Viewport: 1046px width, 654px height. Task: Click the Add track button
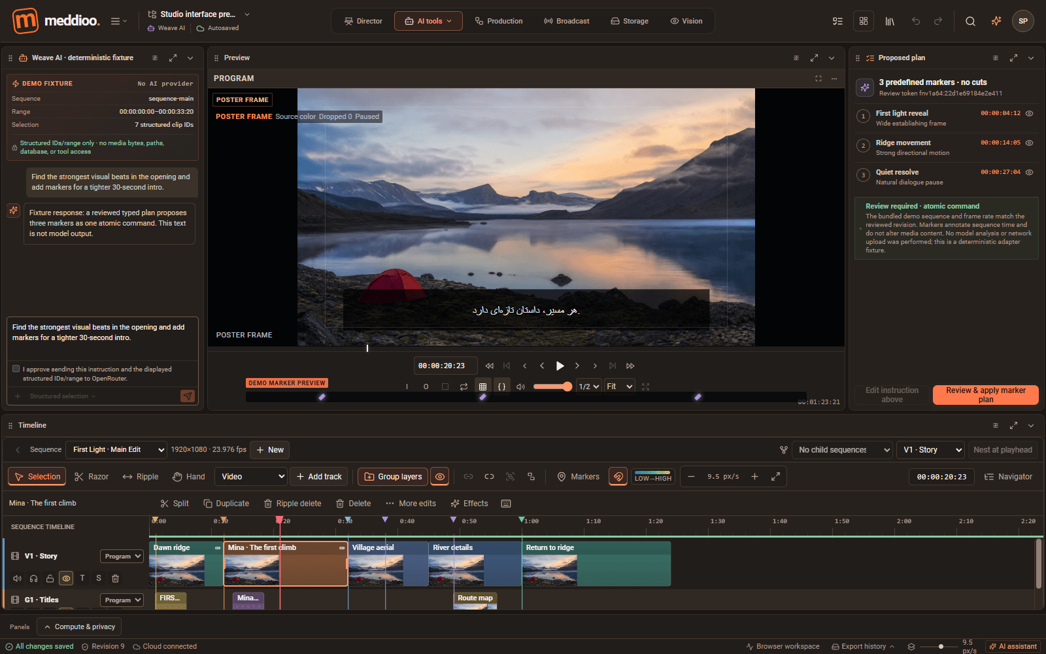coord(319,477)
